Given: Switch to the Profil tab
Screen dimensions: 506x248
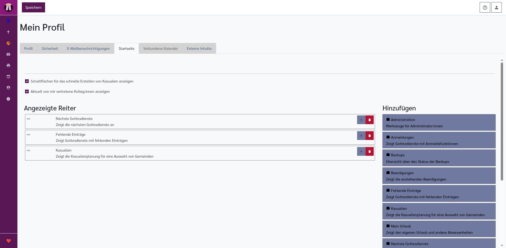Looking at the screenshot, I should [x=28, y=48].
